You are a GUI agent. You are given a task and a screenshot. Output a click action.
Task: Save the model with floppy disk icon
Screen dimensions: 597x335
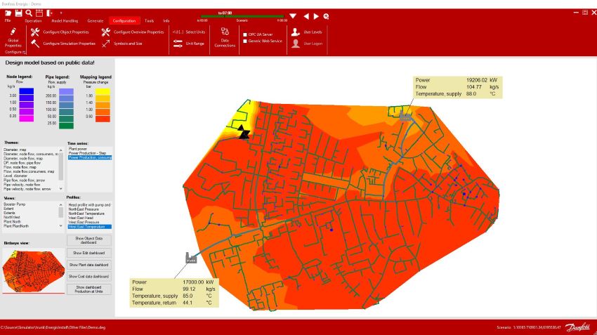tap(18, 13)
